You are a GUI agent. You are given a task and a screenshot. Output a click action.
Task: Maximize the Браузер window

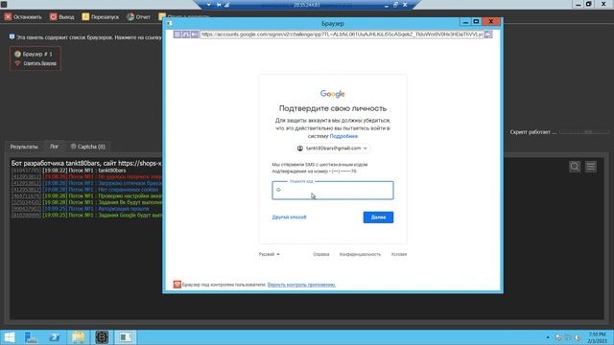[x=476, y=22]
